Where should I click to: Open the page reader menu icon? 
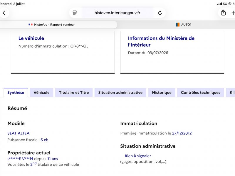click(75, 13)
